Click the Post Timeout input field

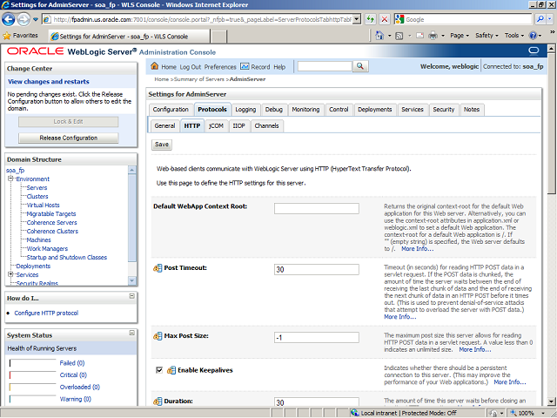[316, 268]
